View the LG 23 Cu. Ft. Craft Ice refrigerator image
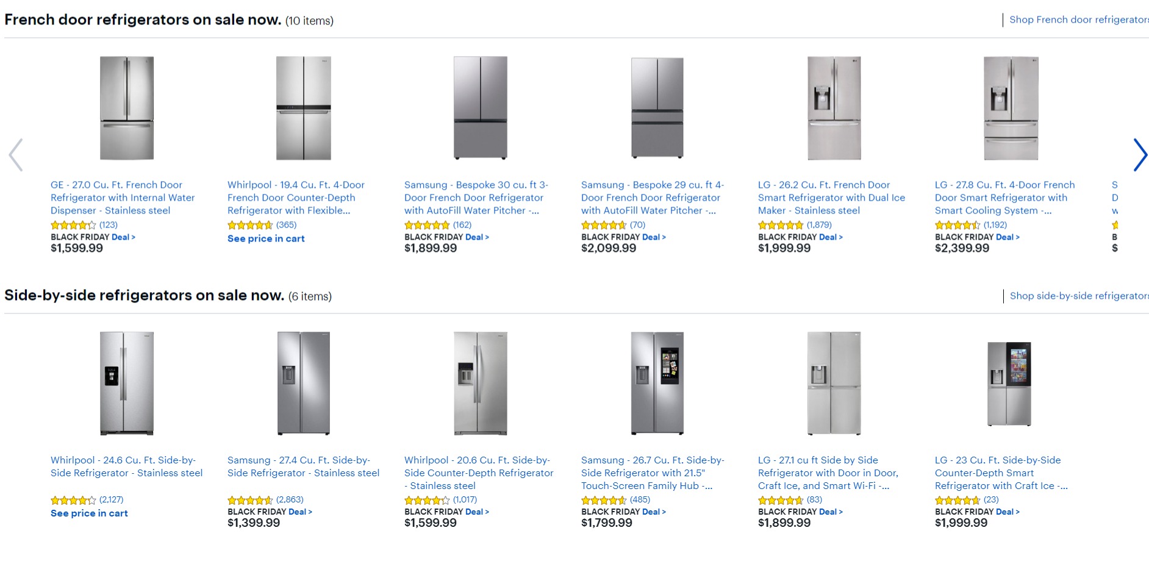This screenshot has width=1149, height=575. [1009, 384]
